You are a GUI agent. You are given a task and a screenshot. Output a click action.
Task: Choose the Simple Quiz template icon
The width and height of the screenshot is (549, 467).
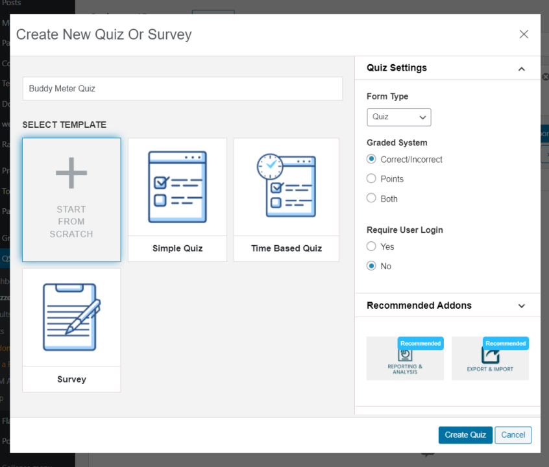(x=177, y=187)
